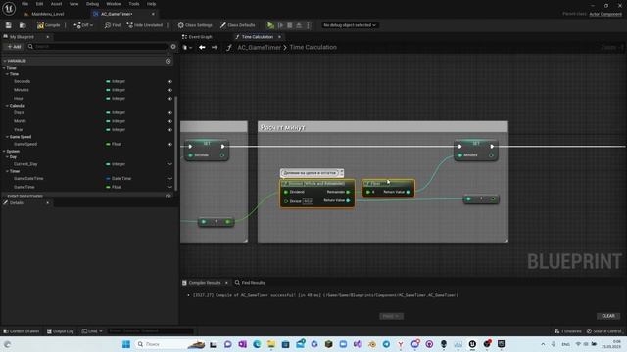The width and height of the screenshot is (627, 352).
Task: Open the Content Drawer
Action: (x=22, y=331)
